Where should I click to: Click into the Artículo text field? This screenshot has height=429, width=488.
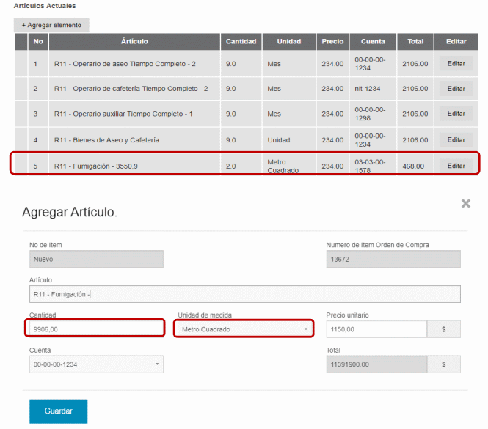(244, 294)
